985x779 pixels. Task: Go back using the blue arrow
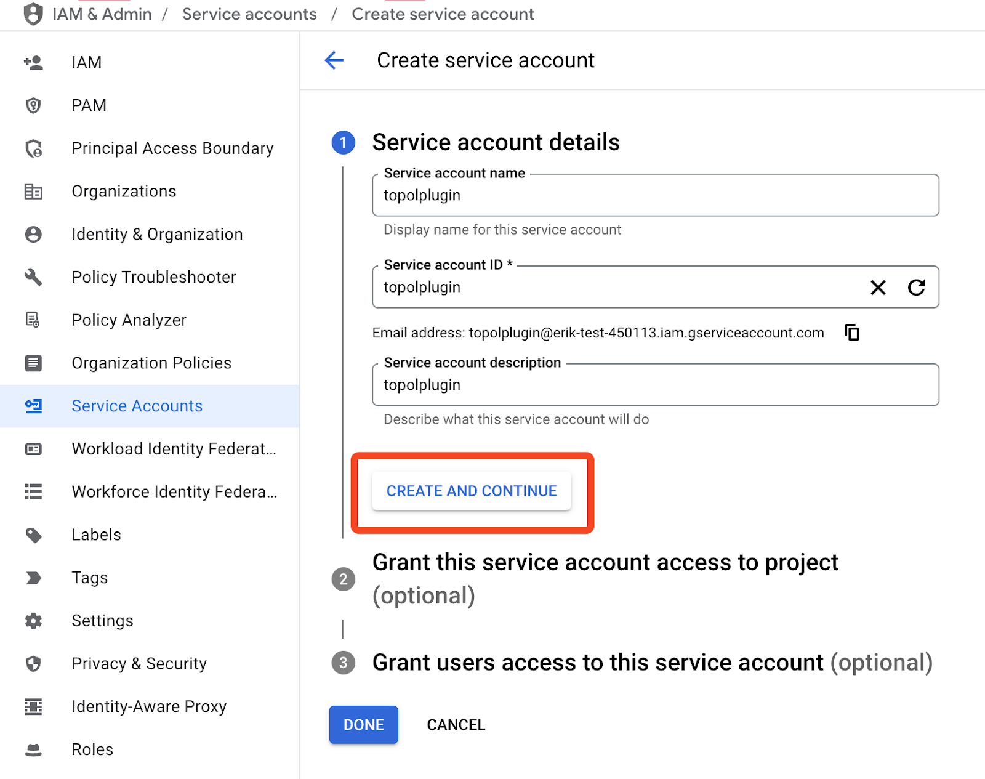pos(334,60)
